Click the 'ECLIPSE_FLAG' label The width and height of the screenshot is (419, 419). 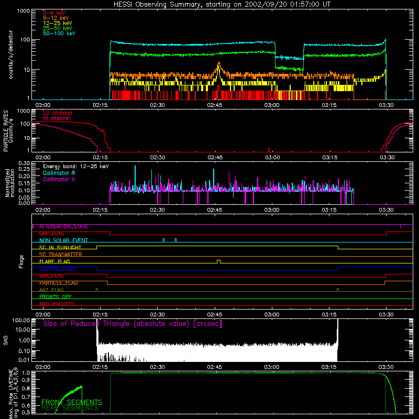[x=57, y=269]
